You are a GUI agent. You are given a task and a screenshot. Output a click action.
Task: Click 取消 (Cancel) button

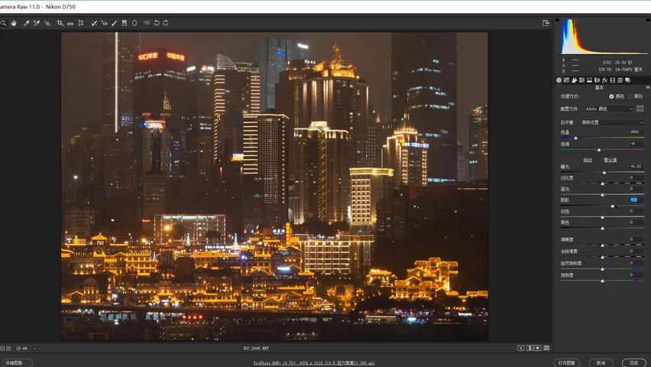(x=601, y=363)
